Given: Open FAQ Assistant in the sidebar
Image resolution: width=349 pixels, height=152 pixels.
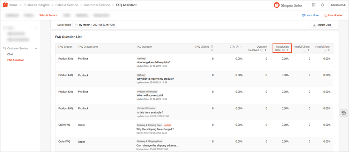Looking at the screenshot, I should point(16,60).
